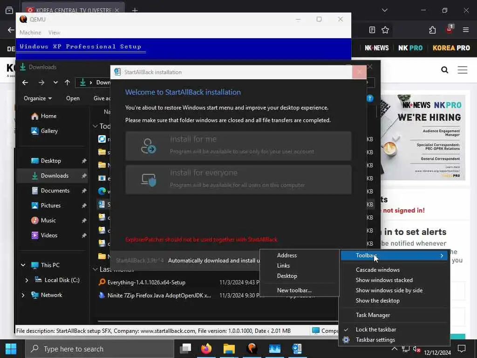Open a new Firefox tab
477x358 pixels.
pyautogui.click(x=135, y=10)
